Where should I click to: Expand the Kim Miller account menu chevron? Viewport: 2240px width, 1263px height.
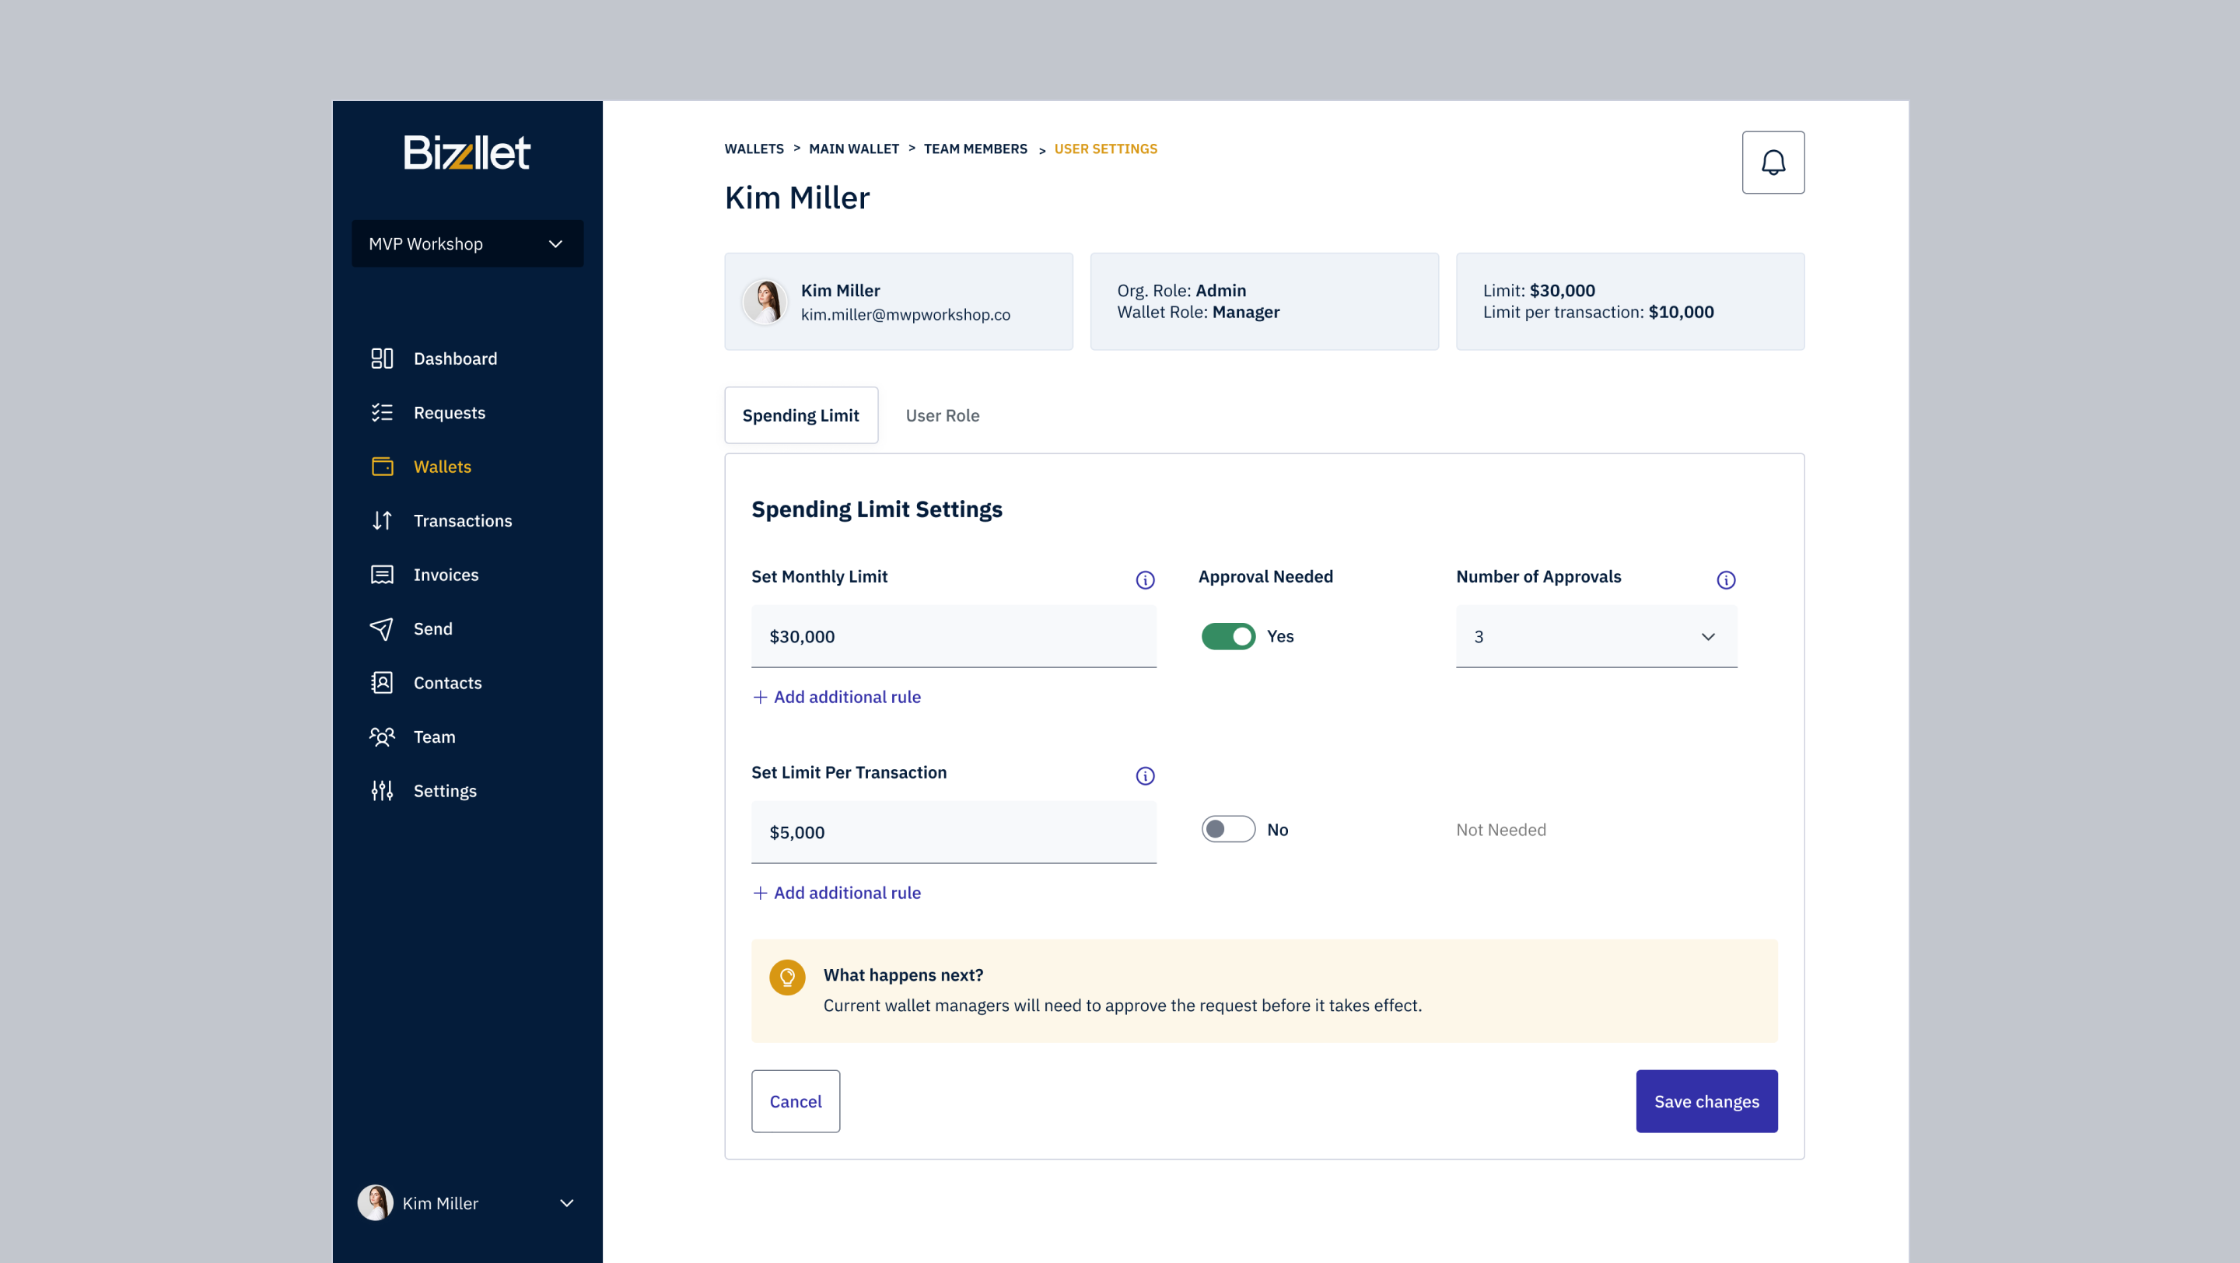(566, 1203)
